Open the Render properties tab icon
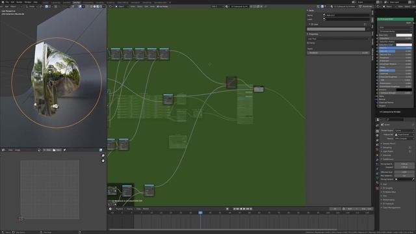This screenshot has height=234, width=416. coord(377,131)
